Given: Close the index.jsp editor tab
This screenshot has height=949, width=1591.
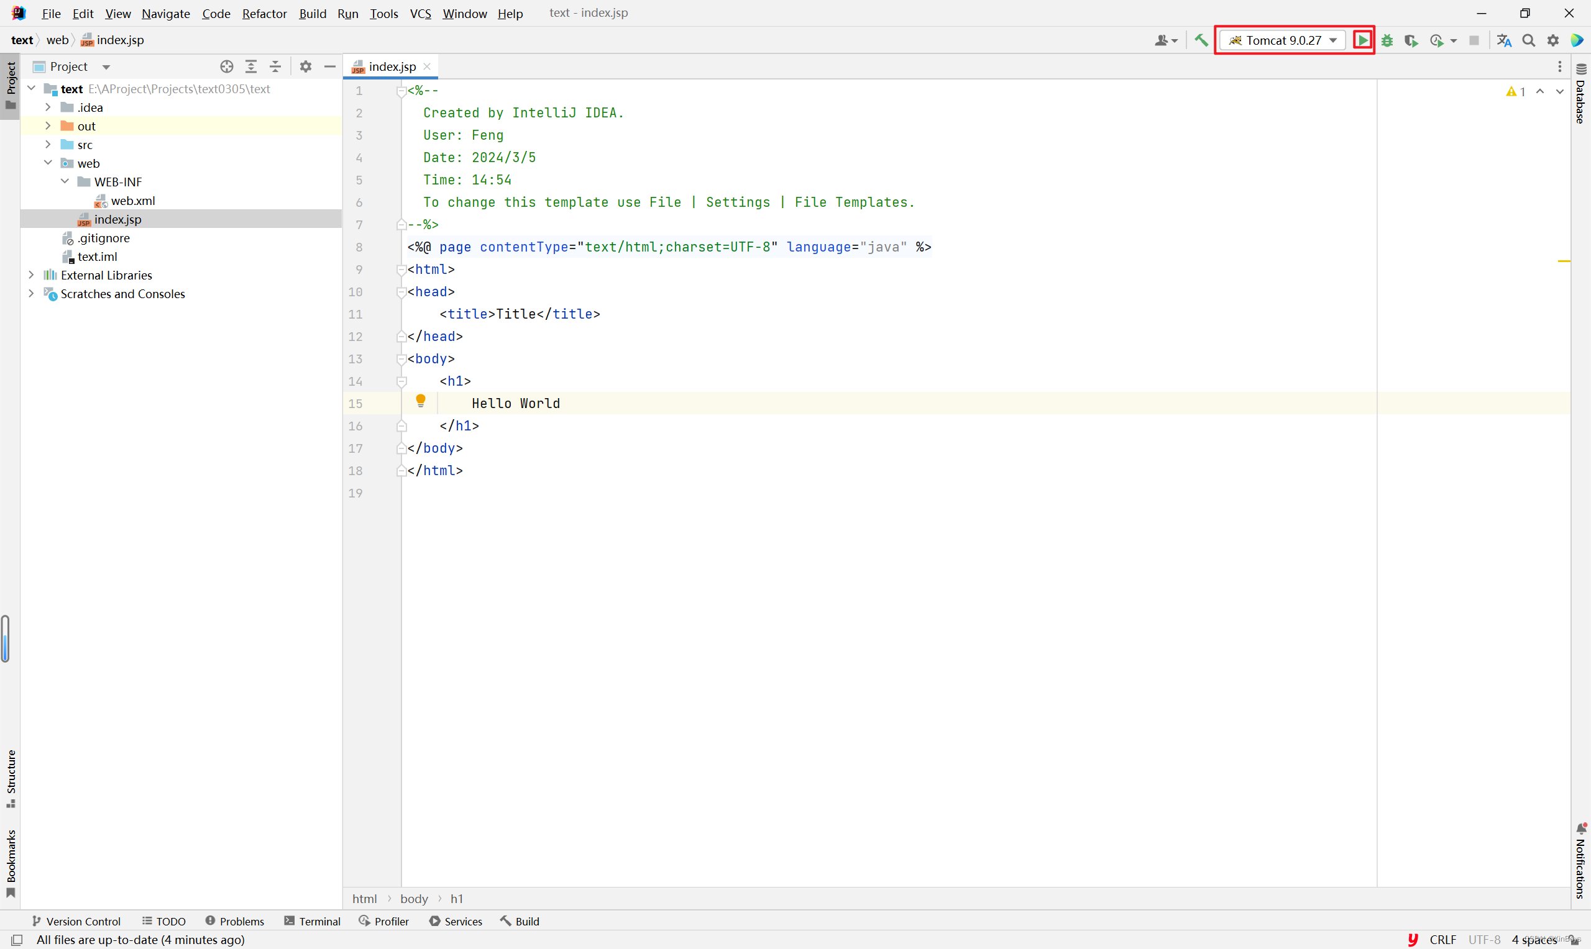Looking at the screenshot, I should point(427,66).
